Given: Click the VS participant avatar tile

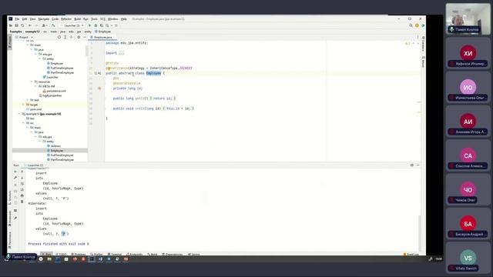Looking at the screenshot, I should click(468, 258).
